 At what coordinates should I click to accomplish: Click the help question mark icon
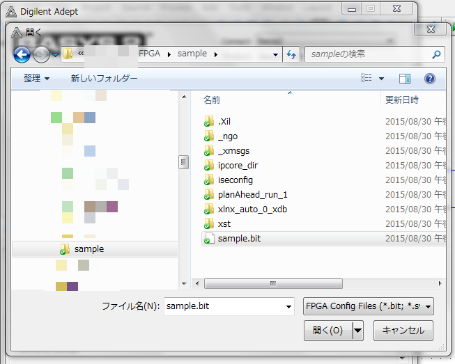(x=429, y=79)
